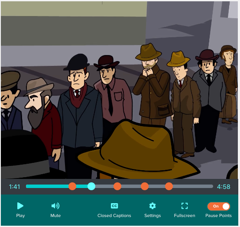
Task: Open Settings with the gear icon
Action: [x=152, y=206]
